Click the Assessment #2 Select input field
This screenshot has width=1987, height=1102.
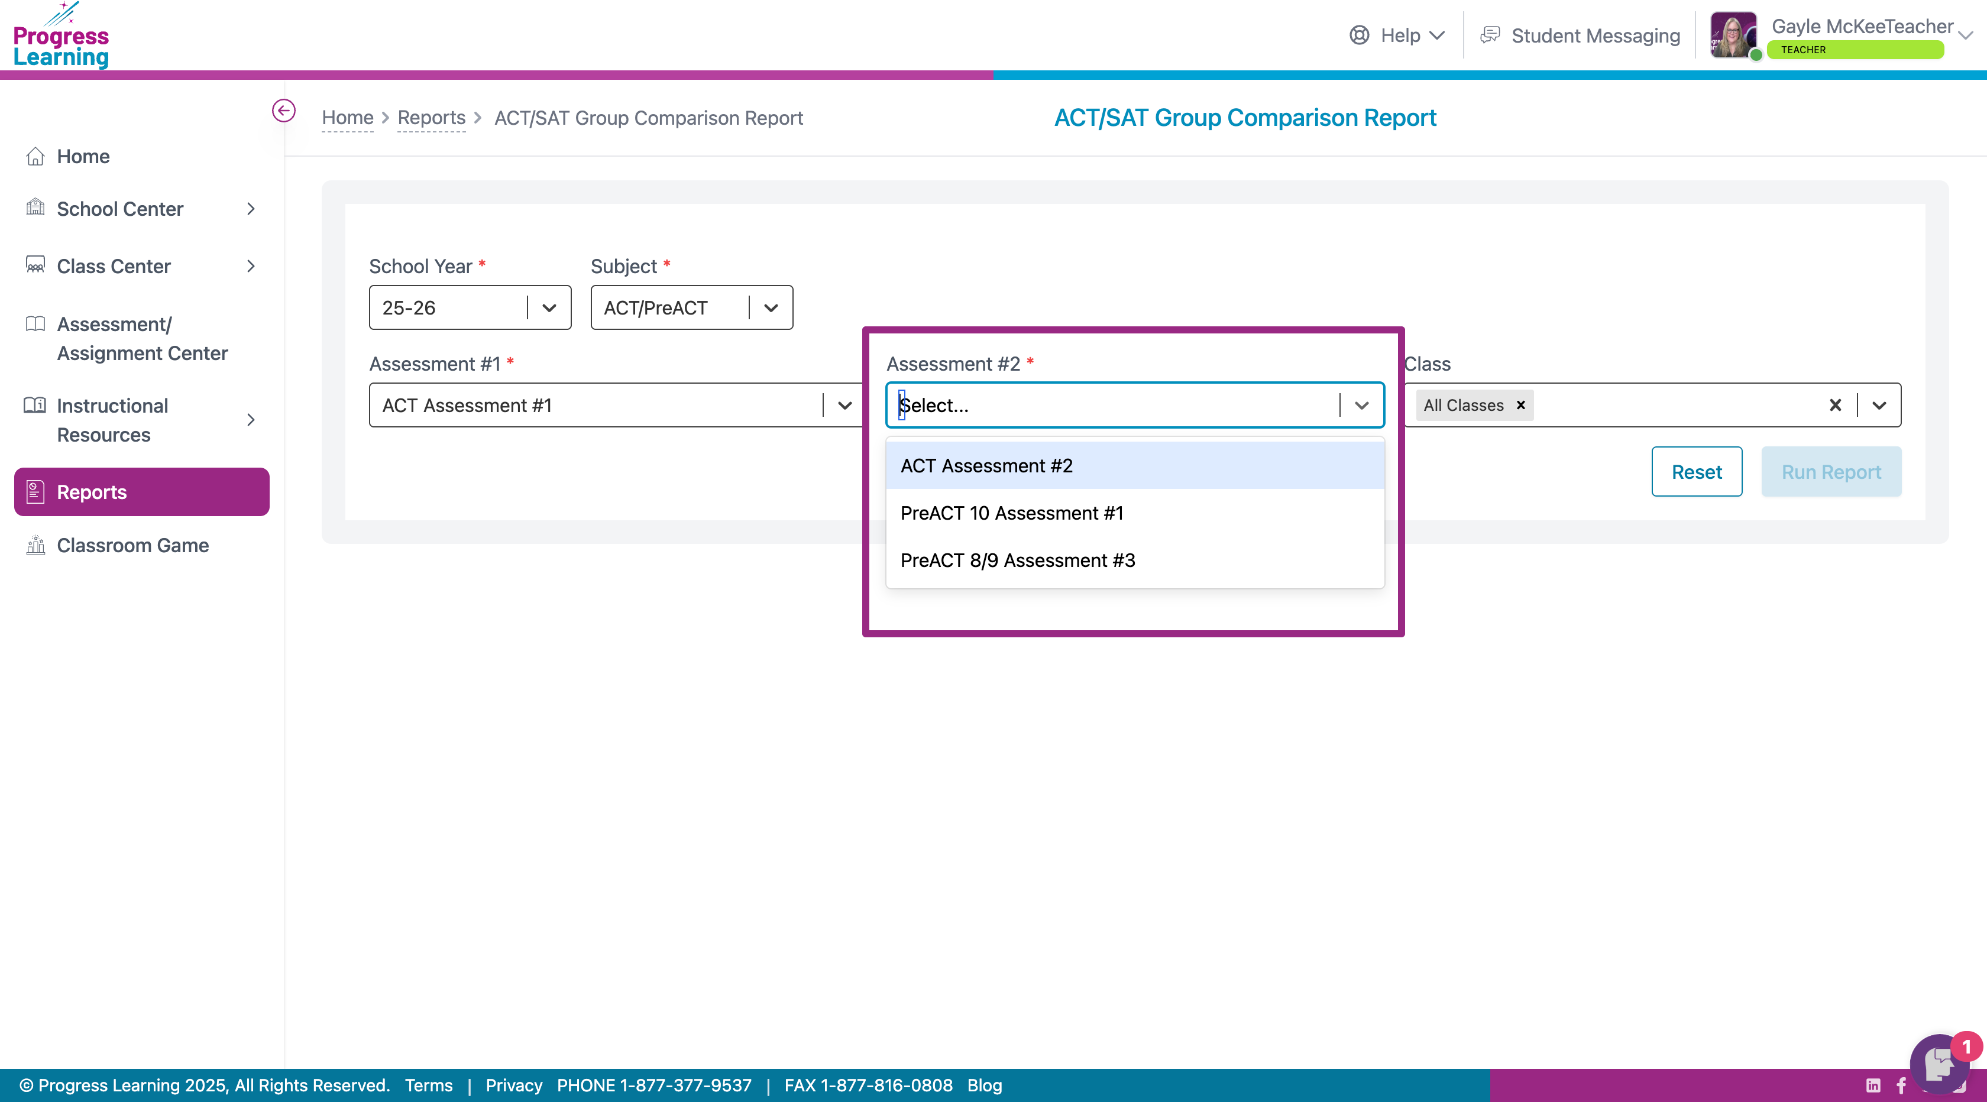click(1111, 405)
